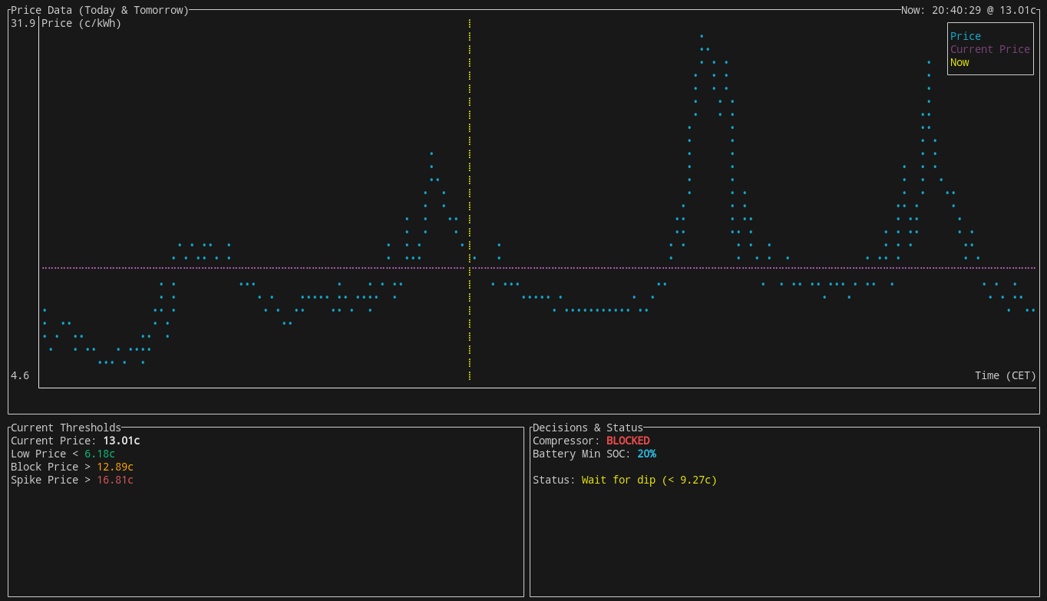Click the 31.9 maximum y-axis label
This screenshot has width=1047, height=601.
(23, 23)
